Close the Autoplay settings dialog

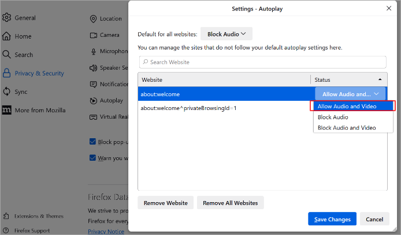389,9
